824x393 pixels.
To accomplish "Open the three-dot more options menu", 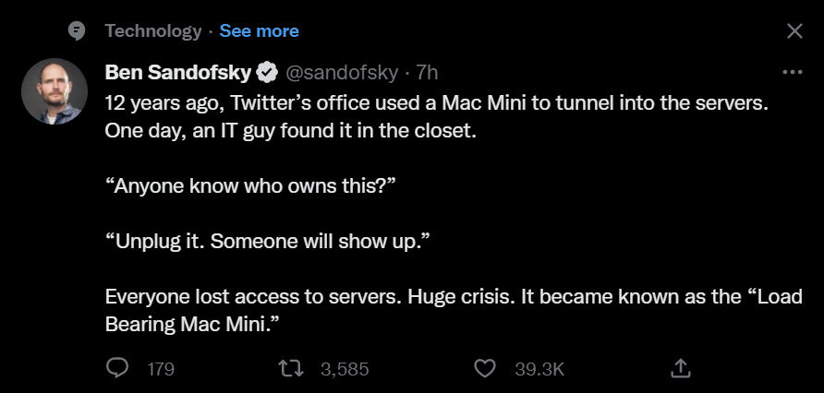I will click(x=793, y=72).
